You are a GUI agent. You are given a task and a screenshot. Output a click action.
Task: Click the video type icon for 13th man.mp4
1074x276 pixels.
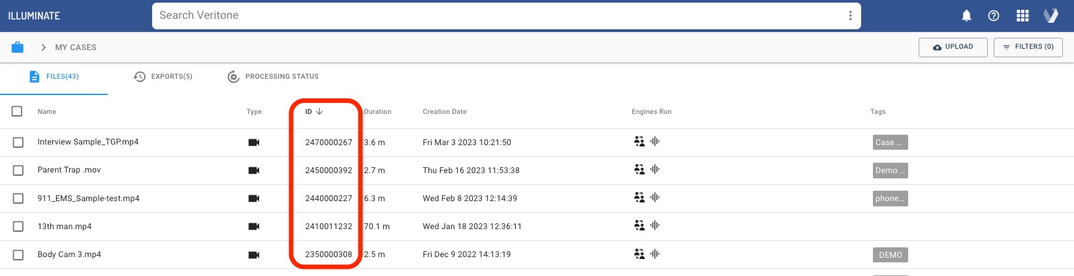coord(254,227)
